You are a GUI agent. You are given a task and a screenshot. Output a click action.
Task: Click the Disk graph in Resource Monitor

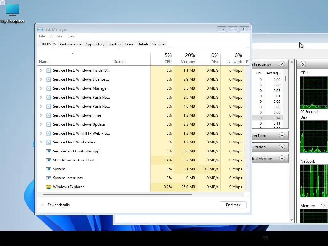pyautogui.click(x=314, y=136)
